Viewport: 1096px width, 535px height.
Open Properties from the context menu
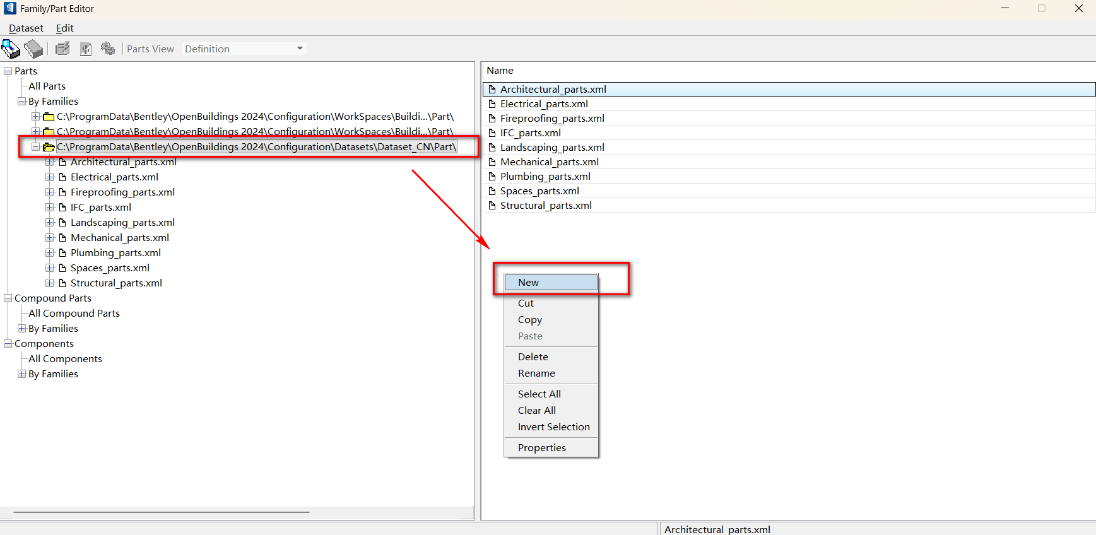(x=551, y=448)
